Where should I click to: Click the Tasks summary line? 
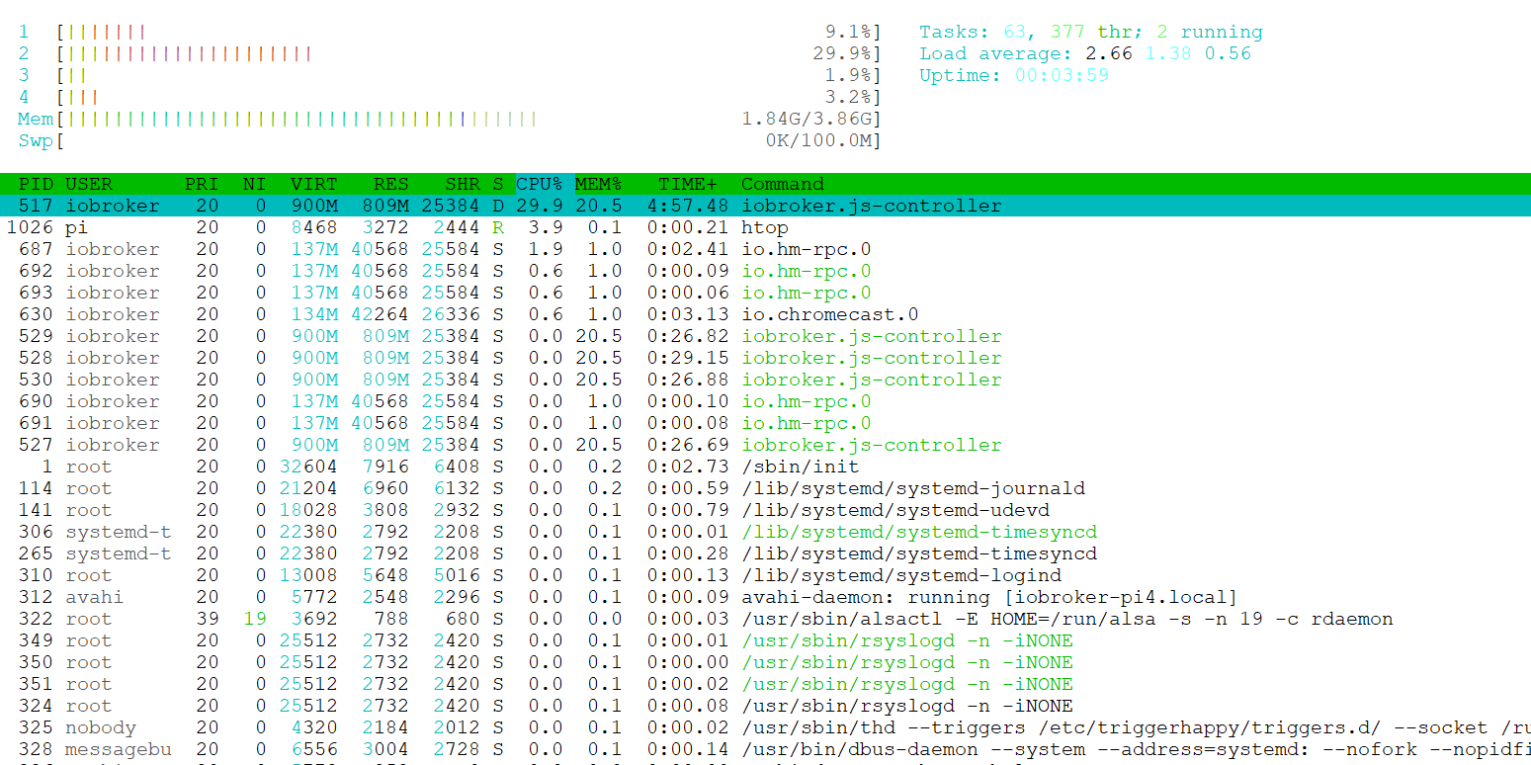pyautogui.click(x=1091, y=32)
